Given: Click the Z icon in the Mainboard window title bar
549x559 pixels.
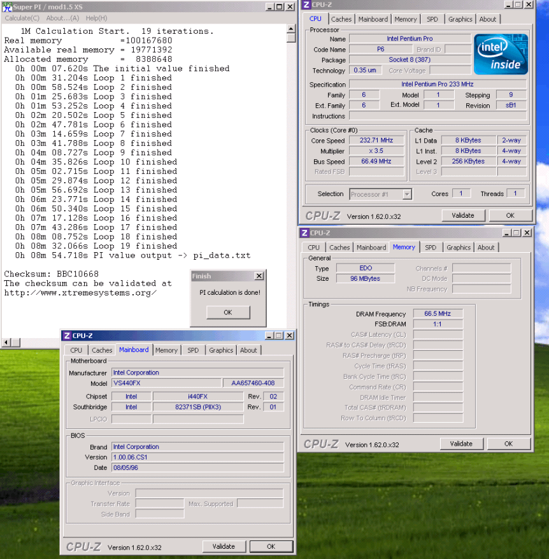Looking at the screenshot, I should click(x=67, y=336).
